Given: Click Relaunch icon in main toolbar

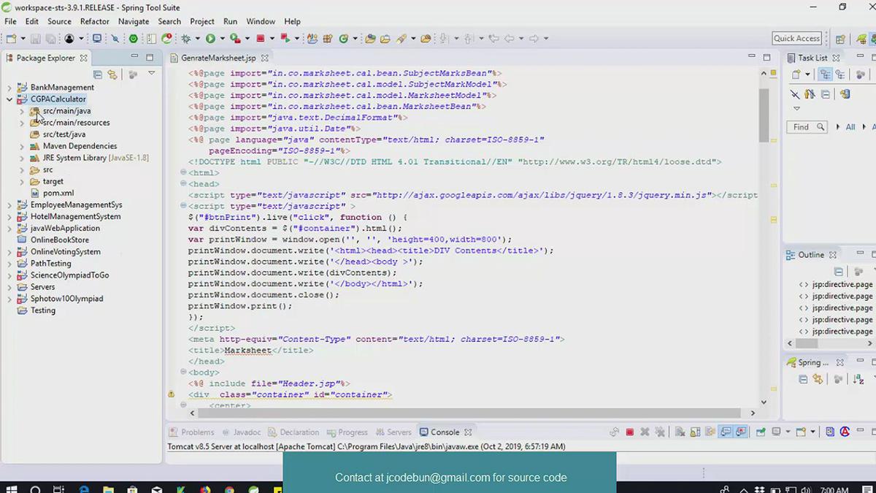Looking at the screenshot, I should pos(285,38).
